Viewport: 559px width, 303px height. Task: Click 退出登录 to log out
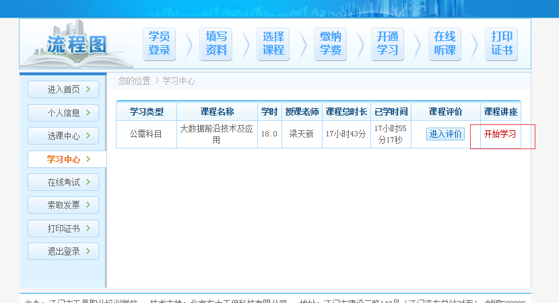tap(63, 251)
